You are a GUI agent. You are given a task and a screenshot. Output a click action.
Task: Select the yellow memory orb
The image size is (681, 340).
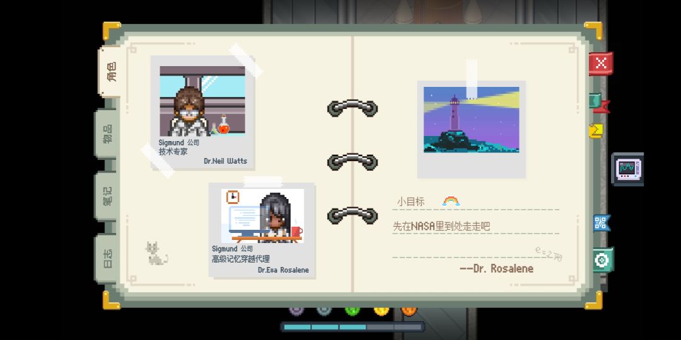(381, 310)
